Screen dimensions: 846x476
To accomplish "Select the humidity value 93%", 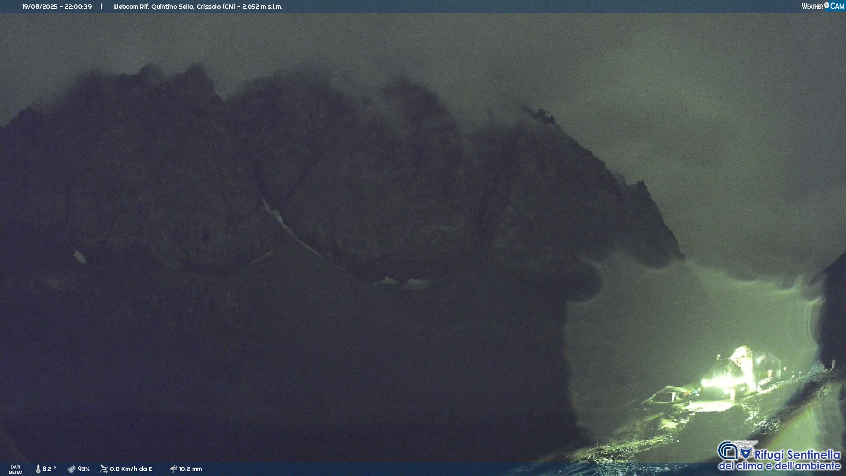I will click(84, 469).
